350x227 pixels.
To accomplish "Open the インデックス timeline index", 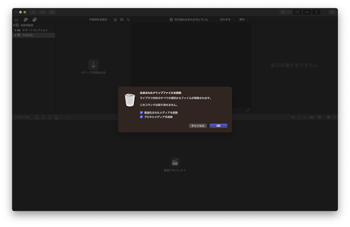I will tap(22, 117).
